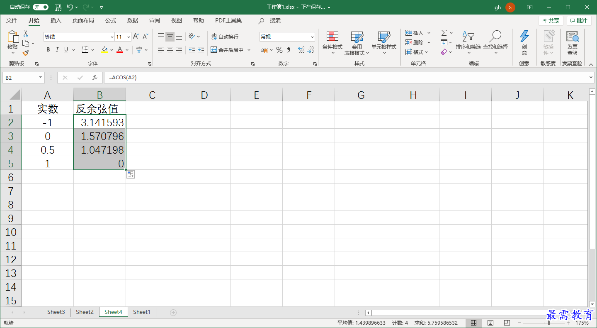The image size is (597, 328).
Task: Add a new sheet with plus icon
Action: point(173,312)
